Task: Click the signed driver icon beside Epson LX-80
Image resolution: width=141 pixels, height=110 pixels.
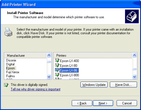Action: tap(57, 65)
